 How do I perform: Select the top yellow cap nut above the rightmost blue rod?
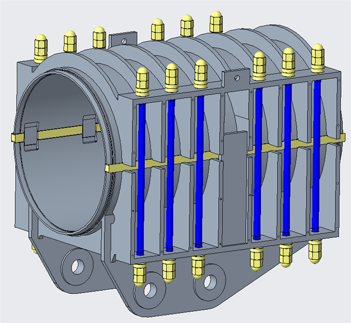[x=318, y=57]
